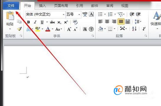The image size is (161, 106).
Task: Open the 文件 tab
Action: coord(11,6)
